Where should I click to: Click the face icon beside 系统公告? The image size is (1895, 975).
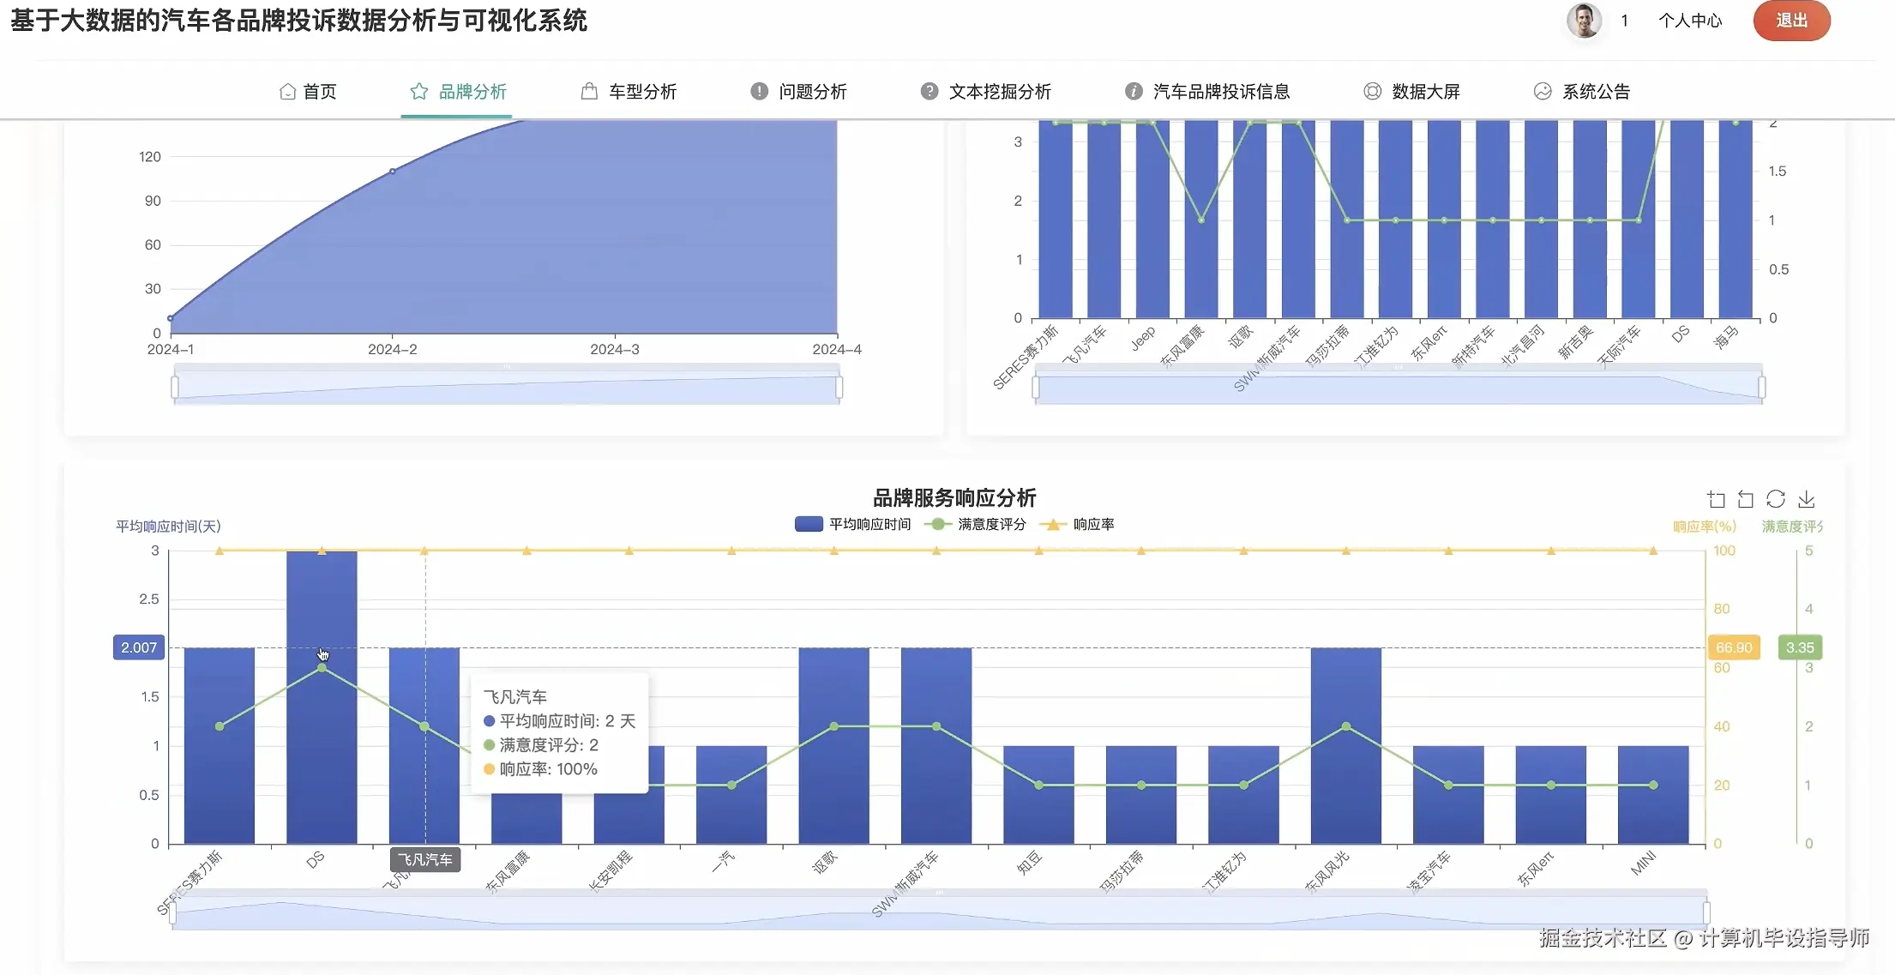(1543, 91)
